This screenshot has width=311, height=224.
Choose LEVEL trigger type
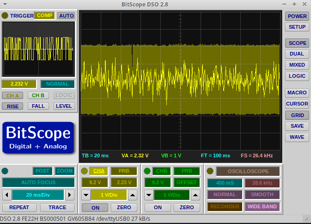click(x=64, y=106)
